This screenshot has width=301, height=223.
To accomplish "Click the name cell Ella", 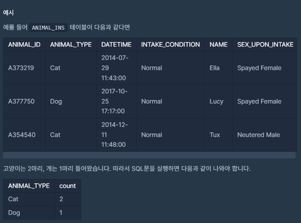I will coord(218,68).
